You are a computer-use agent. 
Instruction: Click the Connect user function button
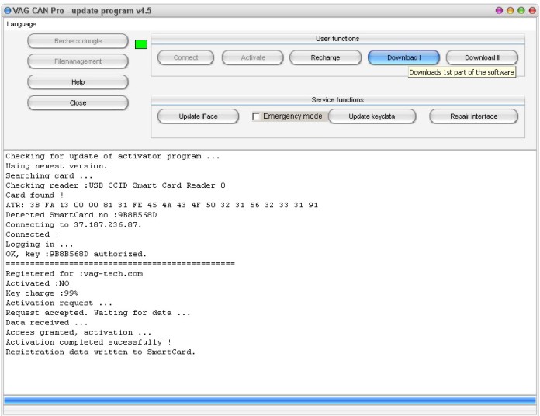[x=185, y=57]
